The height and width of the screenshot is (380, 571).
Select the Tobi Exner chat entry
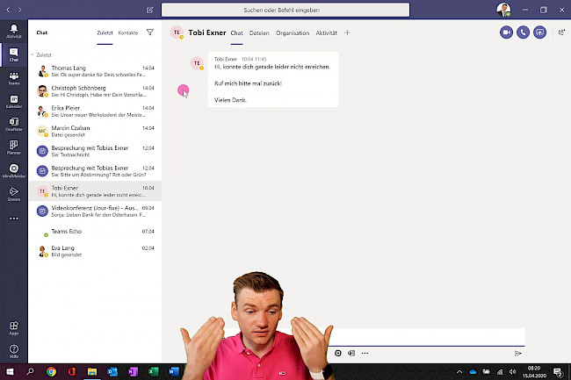tap(96, 191)
